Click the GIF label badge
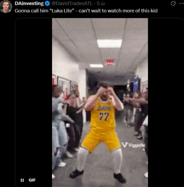This screenshot has height=187, width=184. (x=32, y=180)
